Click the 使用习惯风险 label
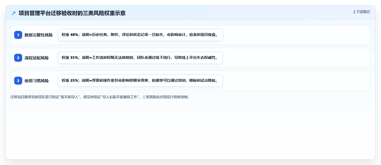Image resolution: width=381 pixels, height=165 pixels. 37,81
